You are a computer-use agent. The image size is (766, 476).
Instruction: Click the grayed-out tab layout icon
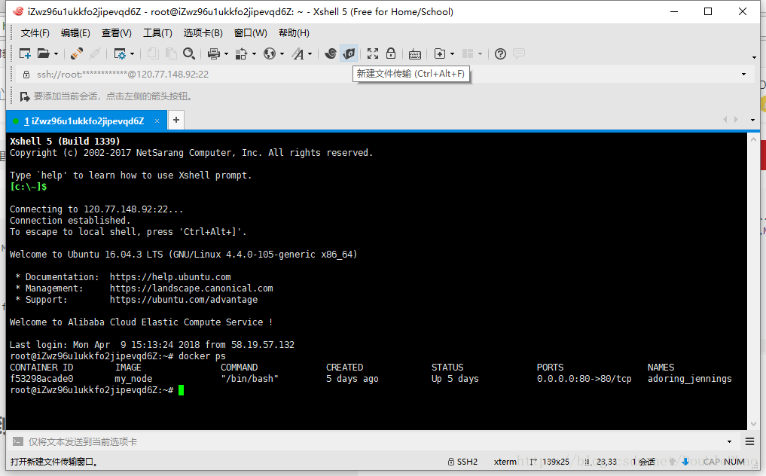[468, 53]
